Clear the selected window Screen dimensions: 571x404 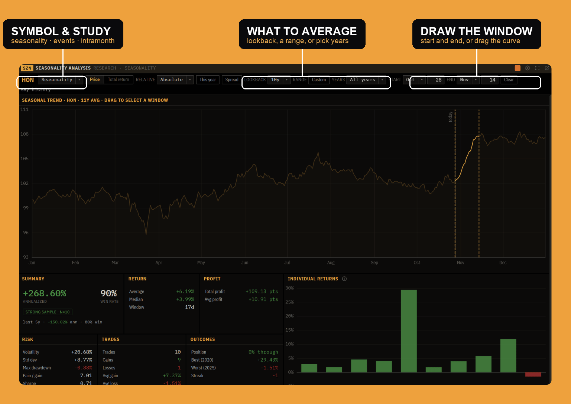509,80
